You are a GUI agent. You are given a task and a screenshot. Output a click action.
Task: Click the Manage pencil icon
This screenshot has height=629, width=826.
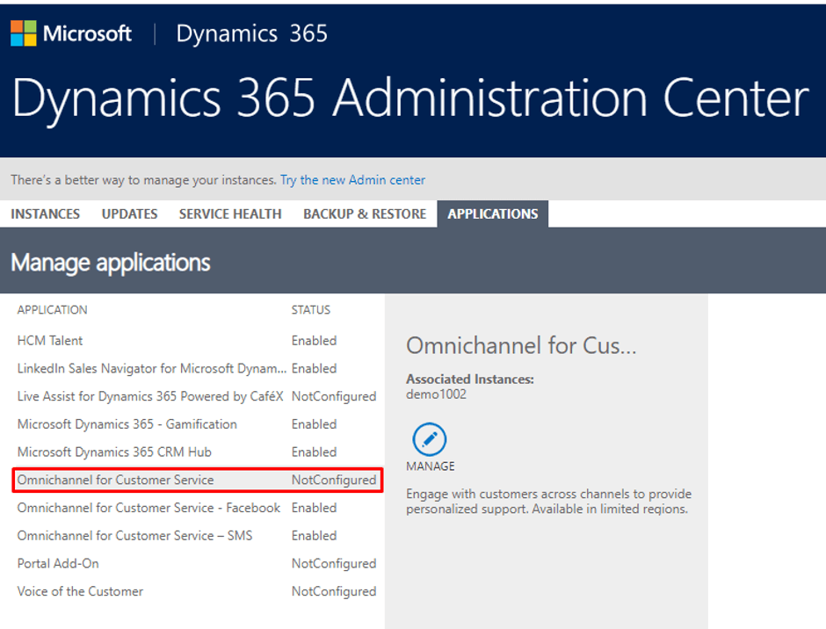(x=430, y=439)
